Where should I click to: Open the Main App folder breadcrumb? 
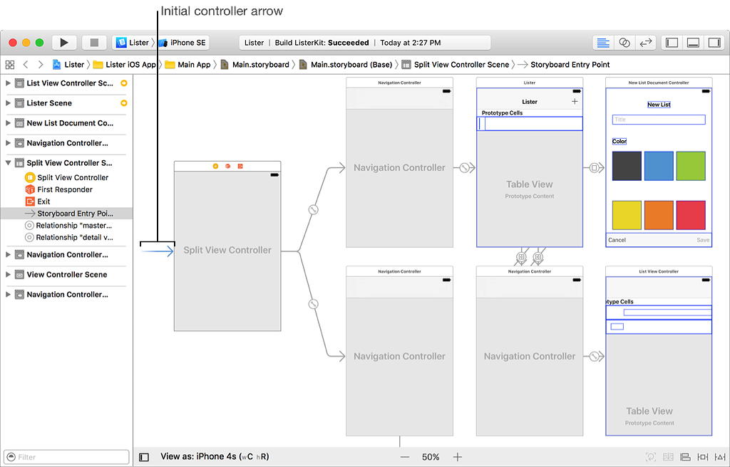click(x=187, y=65)
